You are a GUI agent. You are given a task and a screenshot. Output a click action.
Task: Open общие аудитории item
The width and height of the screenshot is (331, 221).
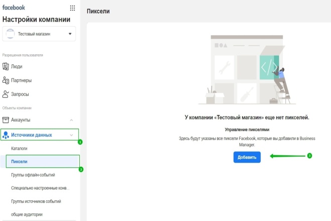(27, 214)
